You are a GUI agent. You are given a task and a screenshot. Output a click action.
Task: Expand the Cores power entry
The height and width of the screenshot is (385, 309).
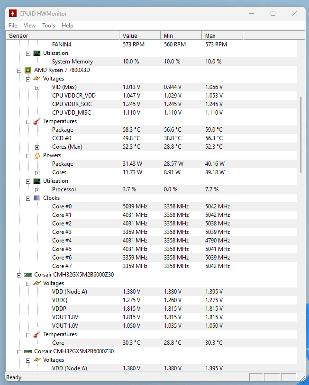click(37, 173)
